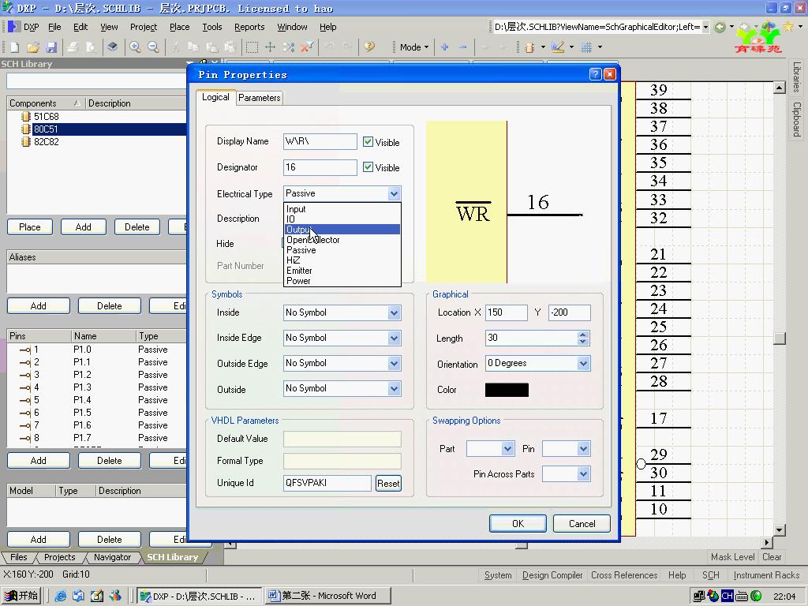The image size is (808, 606).
Task: Open the Windows Start button
Action: click(x=21, y=596)
